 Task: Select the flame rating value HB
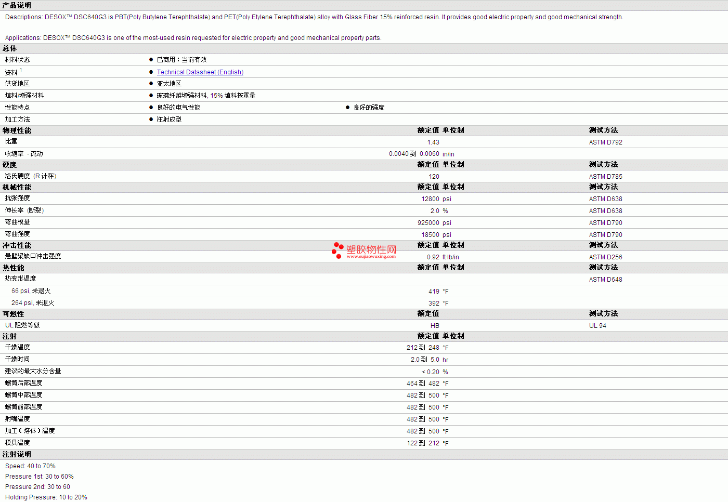click(x=435, y=326)
